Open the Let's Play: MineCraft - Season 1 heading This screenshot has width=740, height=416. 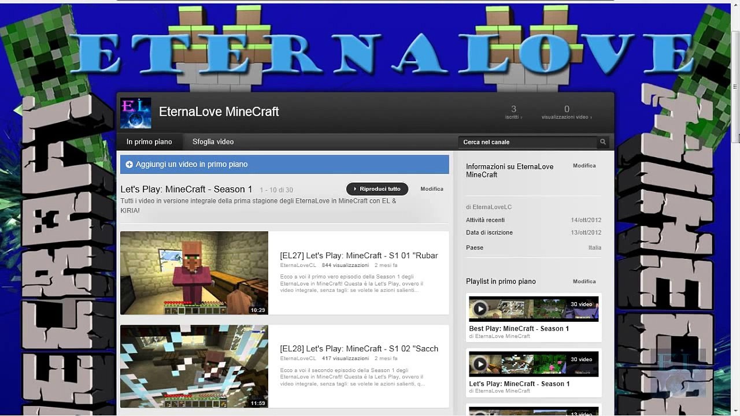pos(186,189)
